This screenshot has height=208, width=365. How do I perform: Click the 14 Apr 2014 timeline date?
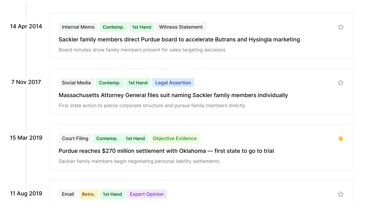[26, 26]
